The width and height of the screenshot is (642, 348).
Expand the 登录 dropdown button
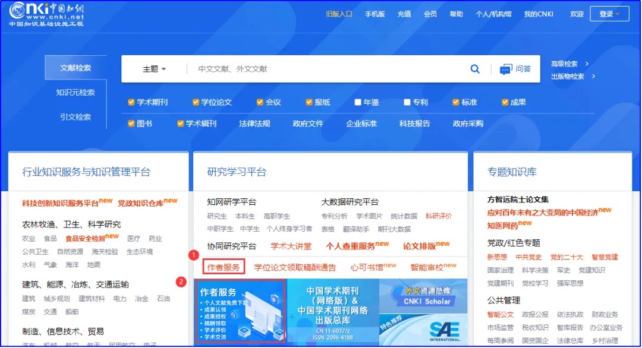tap(609, 14)
